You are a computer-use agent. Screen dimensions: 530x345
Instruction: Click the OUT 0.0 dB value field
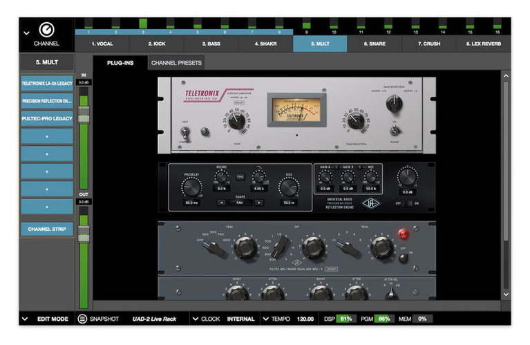(x=84, y=202)
